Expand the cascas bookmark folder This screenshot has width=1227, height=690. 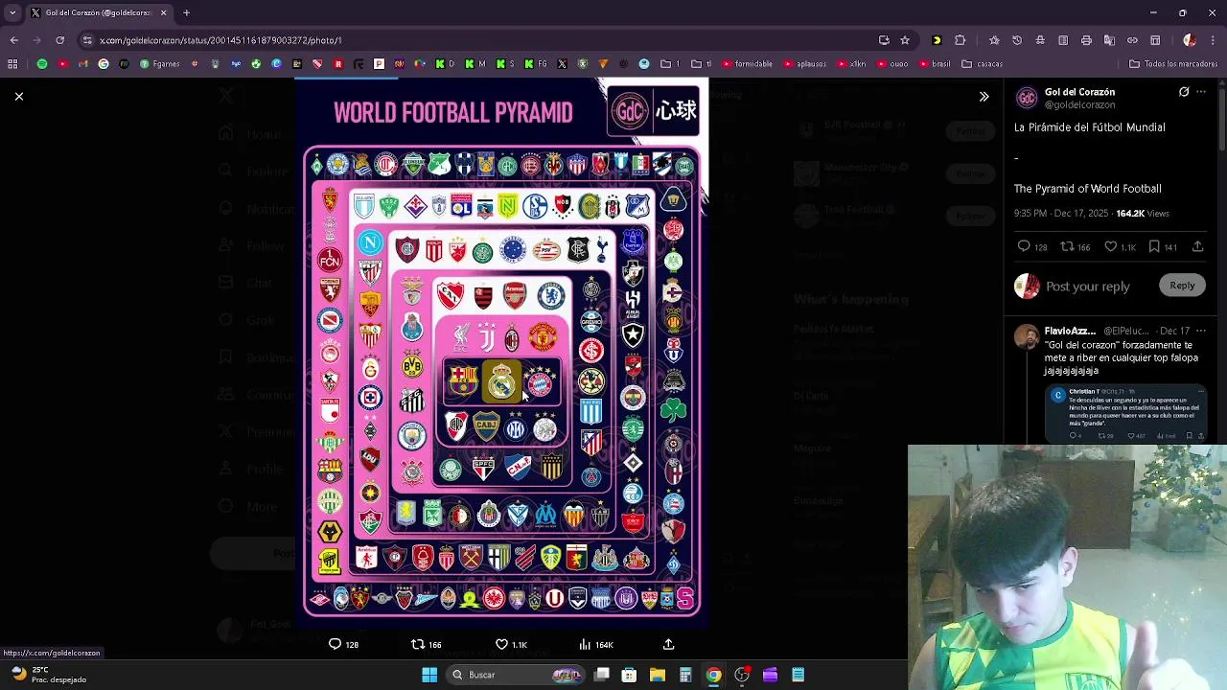[983, 64]
